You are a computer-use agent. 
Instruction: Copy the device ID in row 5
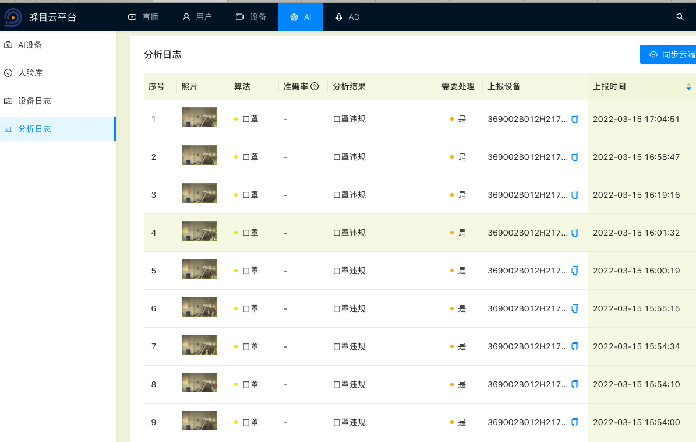point(574,270)
